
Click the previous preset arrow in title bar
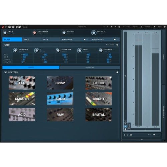point(104,27)
